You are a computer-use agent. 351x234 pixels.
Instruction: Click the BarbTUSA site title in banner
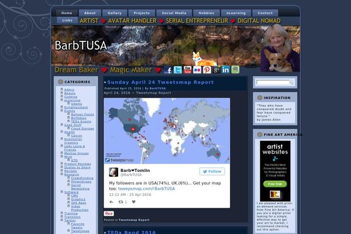81,46
